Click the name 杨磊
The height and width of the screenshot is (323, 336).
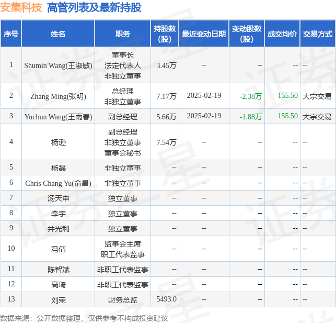[x=59, y=168]
